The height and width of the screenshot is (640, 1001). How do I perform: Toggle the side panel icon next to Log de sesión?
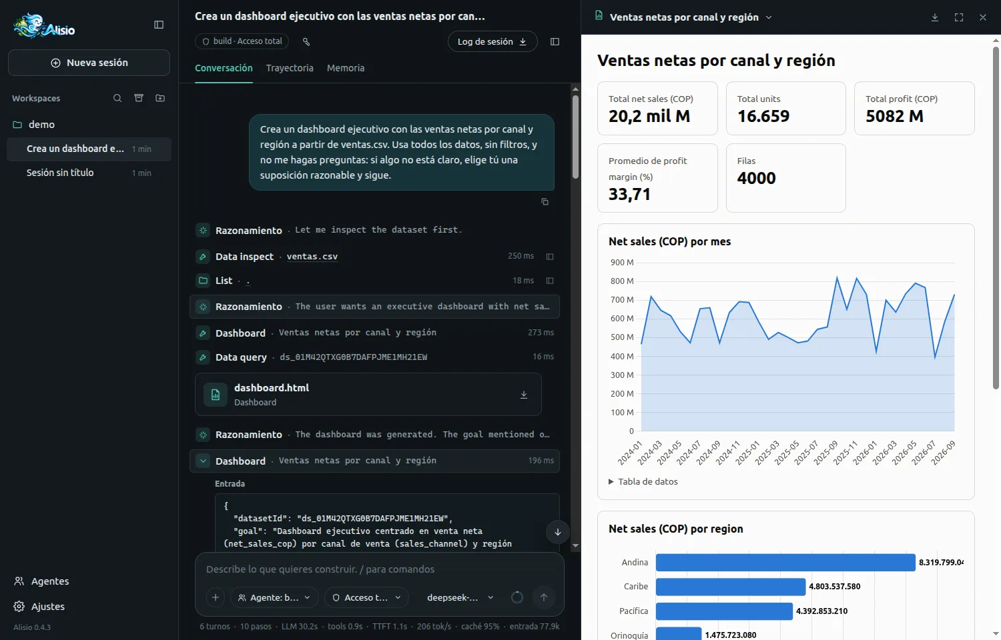(555, 41)
